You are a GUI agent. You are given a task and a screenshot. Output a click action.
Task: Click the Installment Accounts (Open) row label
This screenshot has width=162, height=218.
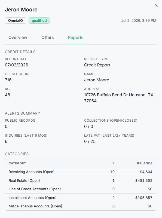click(x=32, y=198)
